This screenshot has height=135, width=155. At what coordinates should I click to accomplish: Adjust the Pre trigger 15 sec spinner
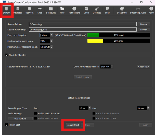coord(90,108)
